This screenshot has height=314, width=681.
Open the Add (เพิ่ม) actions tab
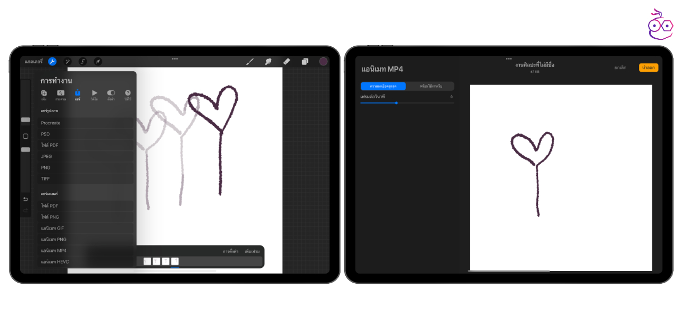44,95
